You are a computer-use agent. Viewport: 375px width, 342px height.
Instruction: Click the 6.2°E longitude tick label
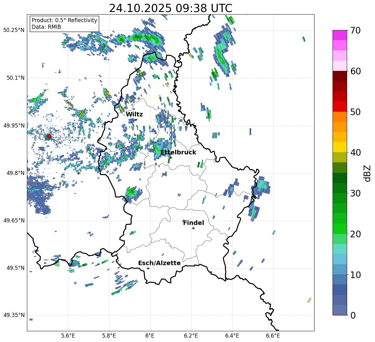point(191,336)
